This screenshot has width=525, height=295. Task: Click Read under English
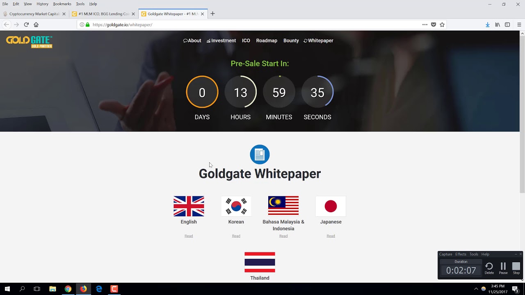189,236
